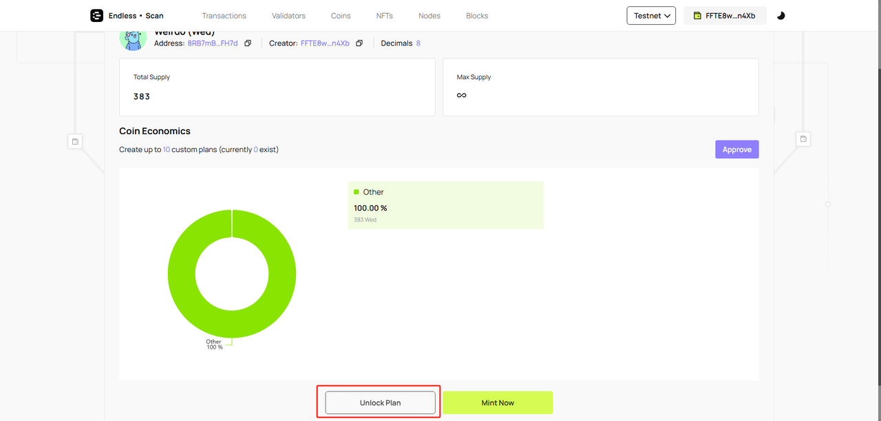The height and width of the screenshot is (421, 881).
Task: Copy the creator address FFTE8w..n4Xb
Action: click(x=359, y=43)
